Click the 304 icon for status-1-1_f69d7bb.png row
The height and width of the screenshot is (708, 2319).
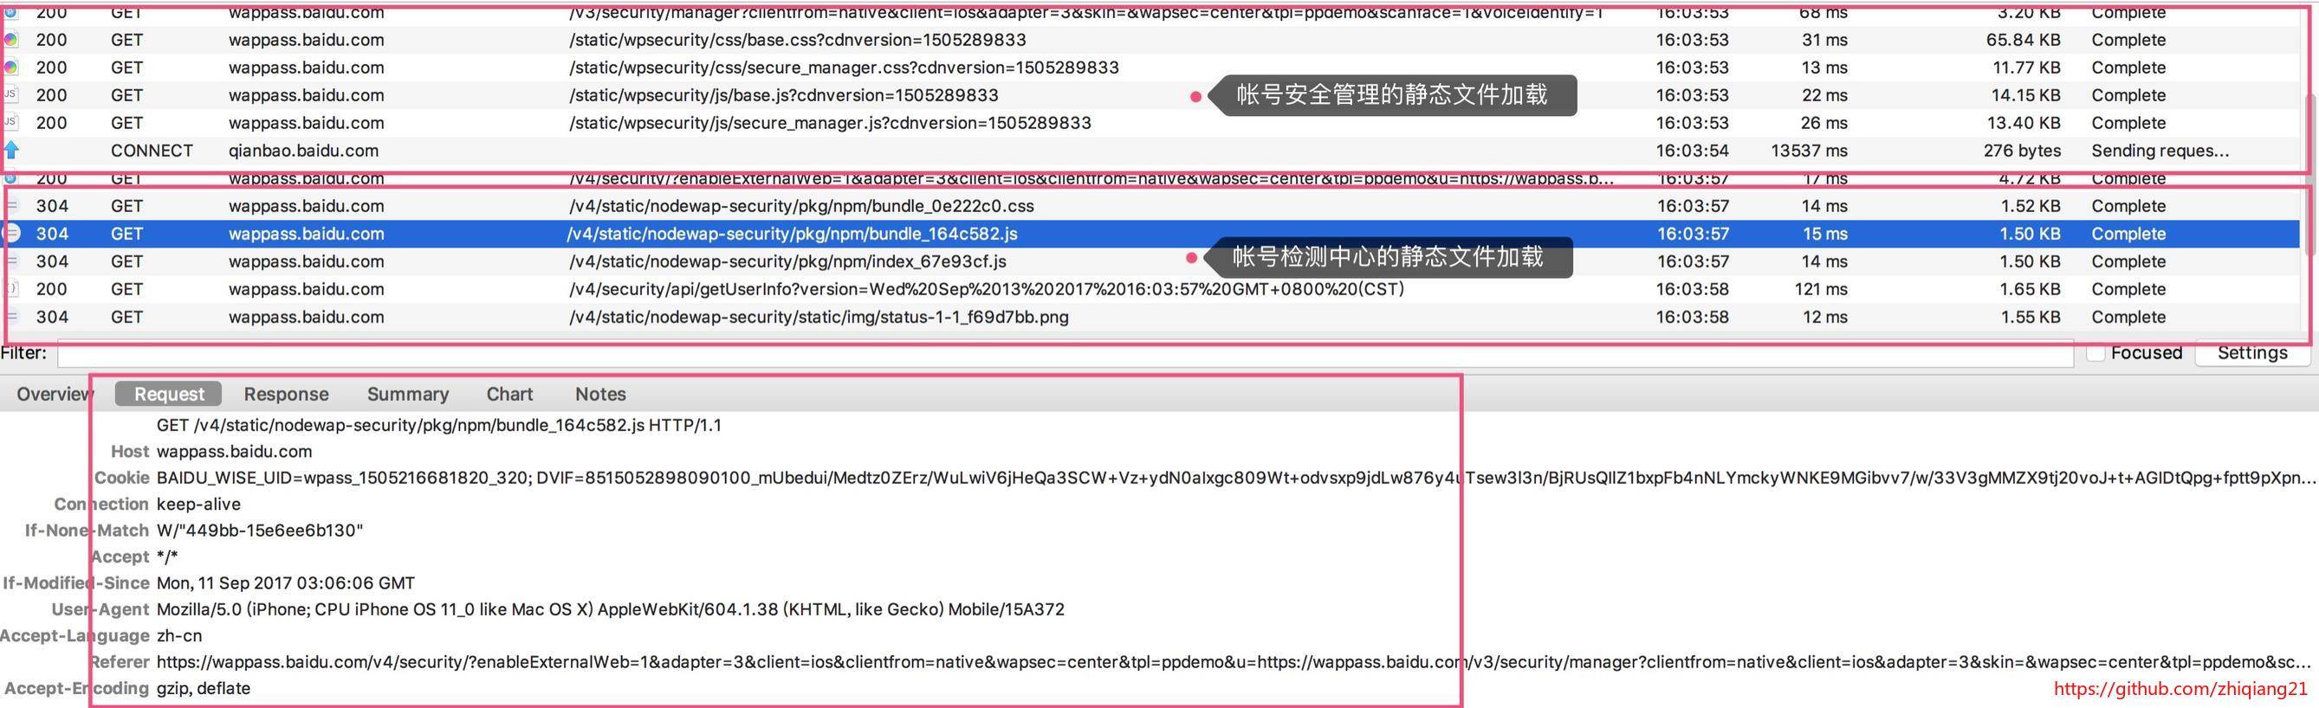coord(12,317)
